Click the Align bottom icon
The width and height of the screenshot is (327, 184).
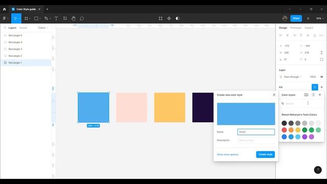point(315,35)
